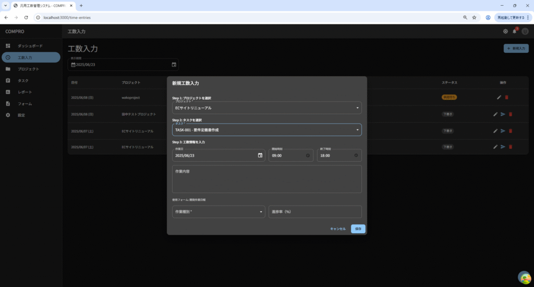Click the 日付 column header
The height and width of the screenshot is (287, 534).
74,82
